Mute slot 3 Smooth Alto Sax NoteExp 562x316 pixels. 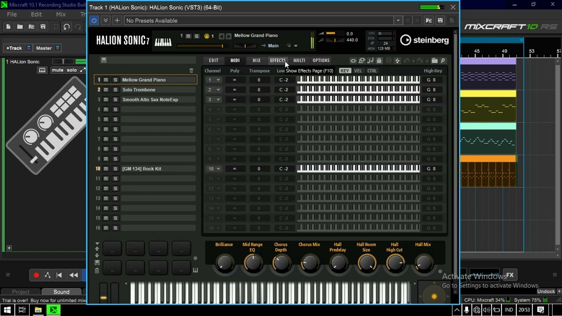(x=106, y=100)
